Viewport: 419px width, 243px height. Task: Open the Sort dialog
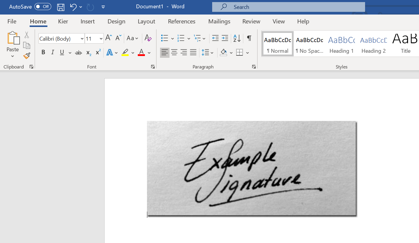click(x=236, y=38)
